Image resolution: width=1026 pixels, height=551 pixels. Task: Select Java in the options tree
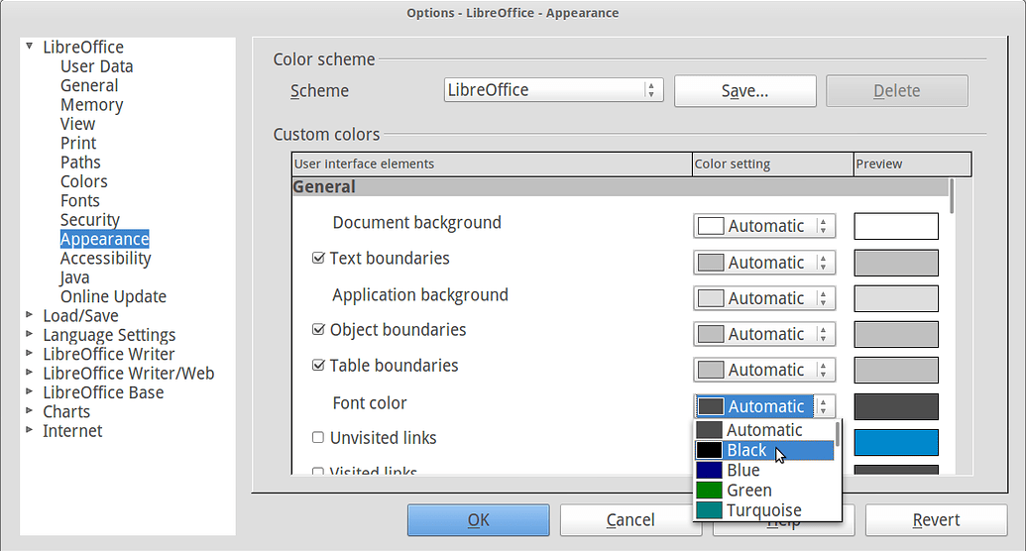click(74, 277)
